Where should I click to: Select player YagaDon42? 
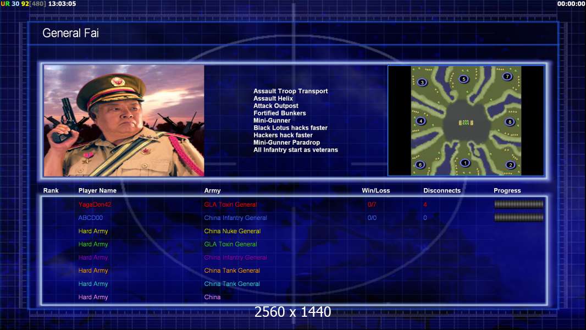[x=95, y=205]
